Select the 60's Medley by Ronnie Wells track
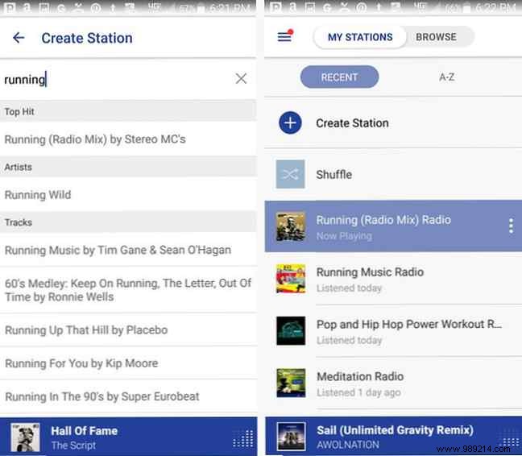 pyautogui.click(x=128, y=289)
